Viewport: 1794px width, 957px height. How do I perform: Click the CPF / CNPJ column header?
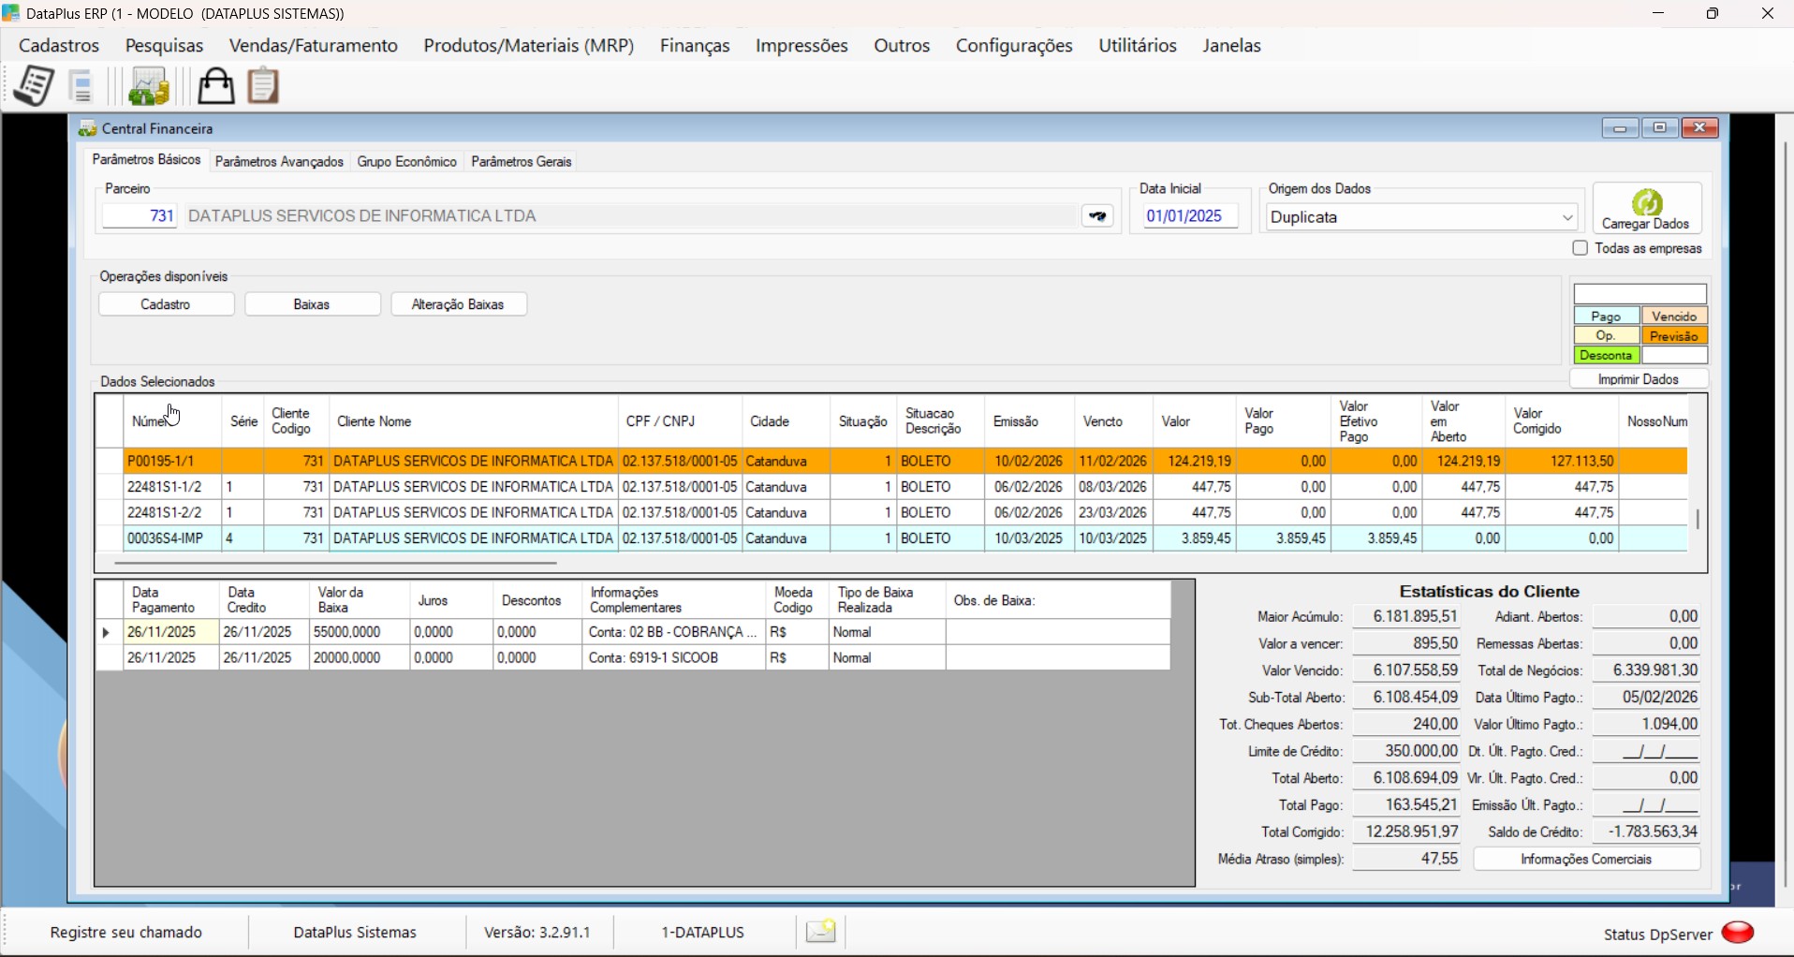pos(681,421)
